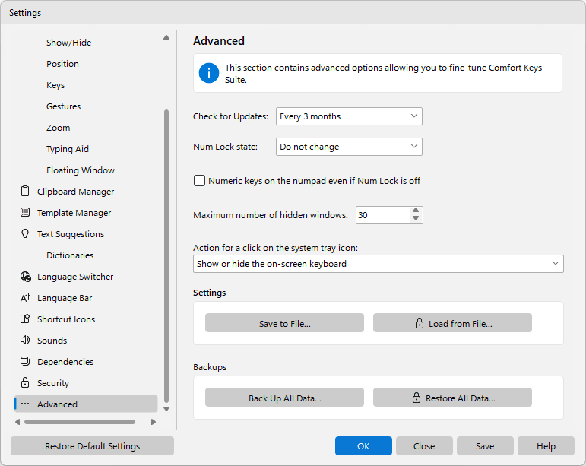The width and height of the screenshot is (586, 466).
Task: Click the sidebar scroll right arrow
Action: click(x=154, y=422)
